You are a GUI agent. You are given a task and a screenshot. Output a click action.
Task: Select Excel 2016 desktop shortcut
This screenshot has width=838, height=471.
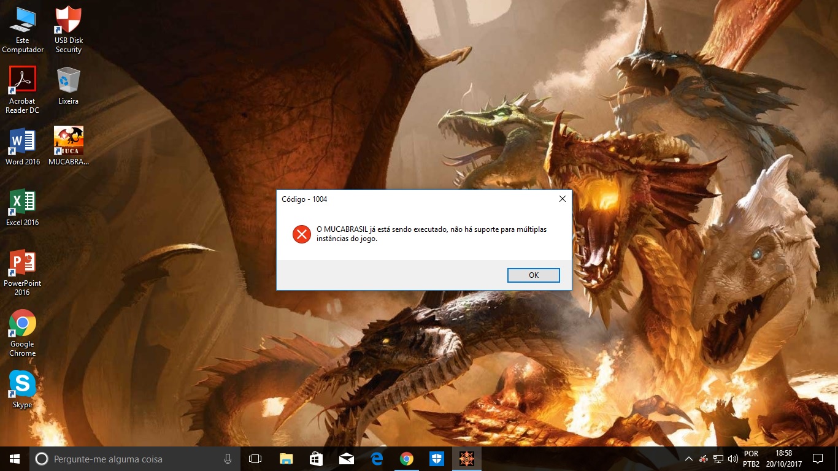[x=23, y=202]
